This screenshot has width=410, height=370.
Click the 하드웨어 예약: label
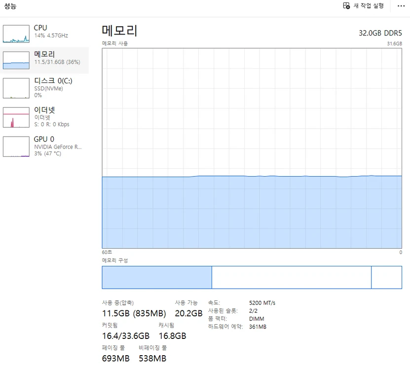click(225, 327)
